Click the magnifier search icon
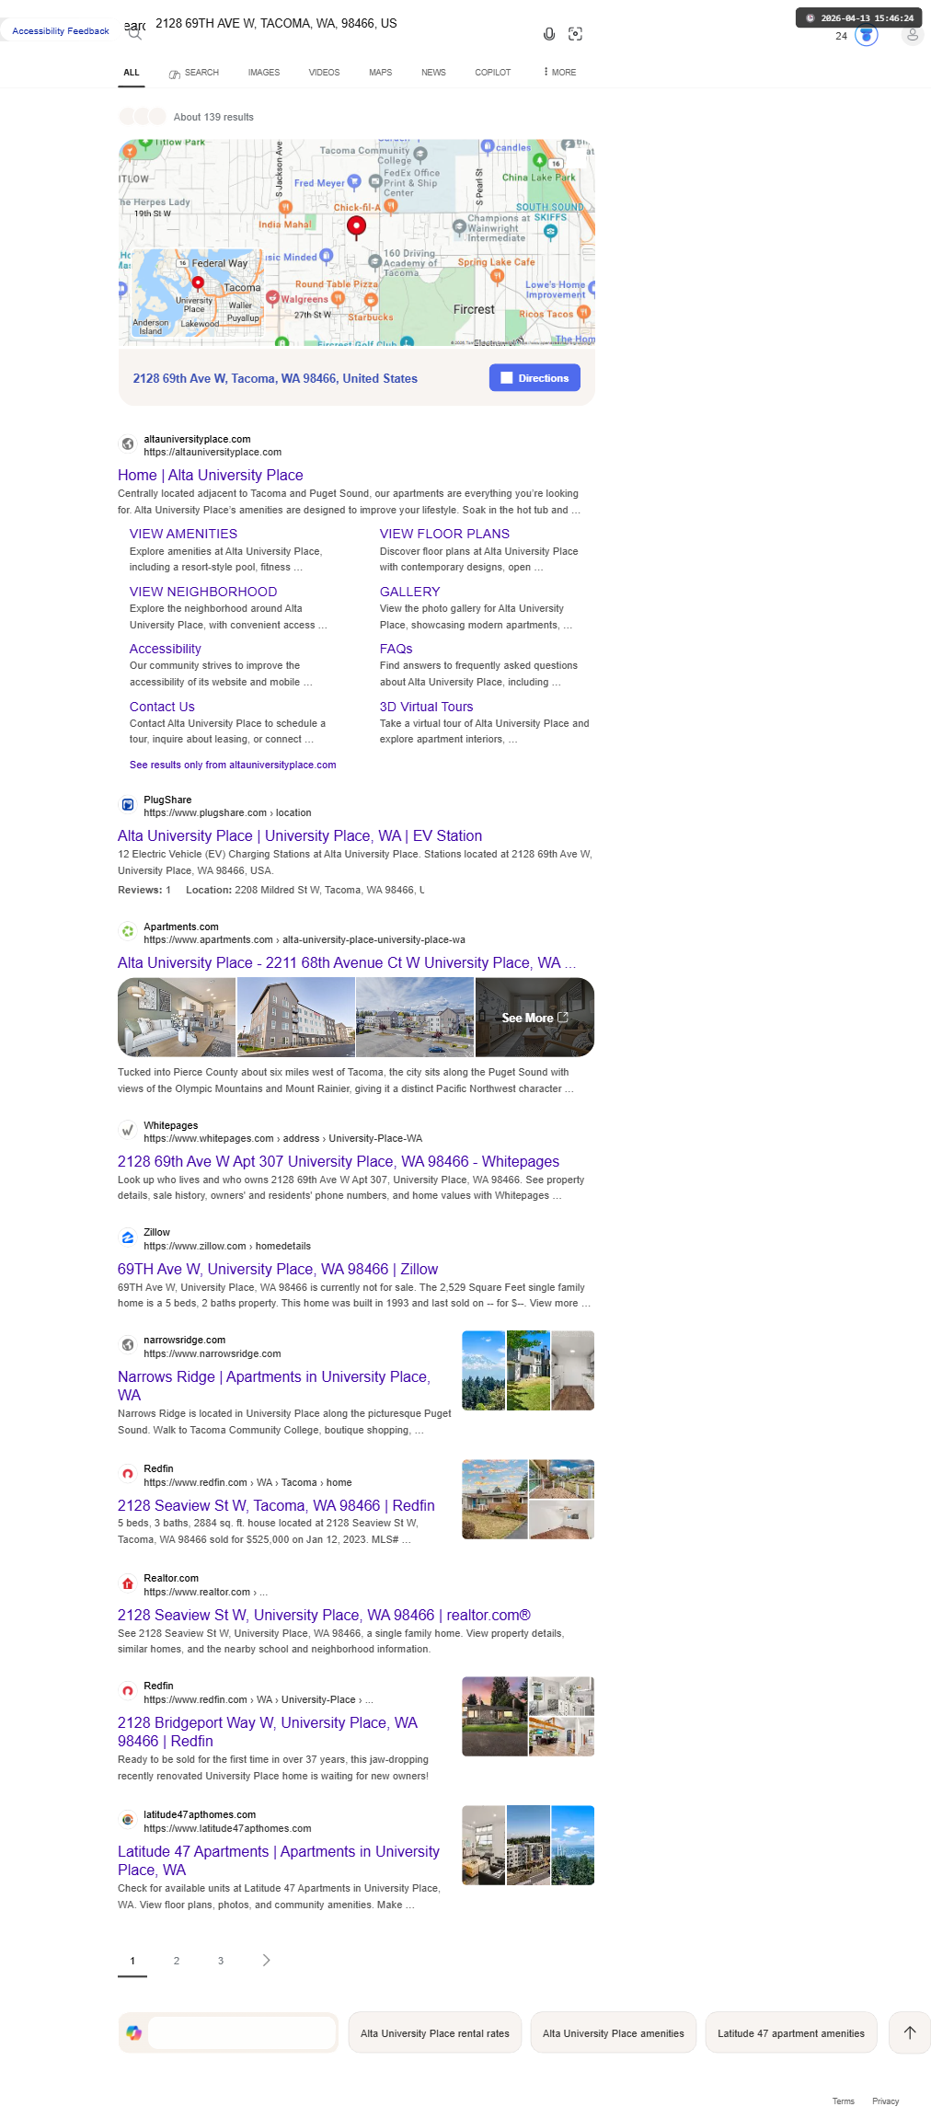The width and height of the screenshot is (931, 2118). coord(135,34)
